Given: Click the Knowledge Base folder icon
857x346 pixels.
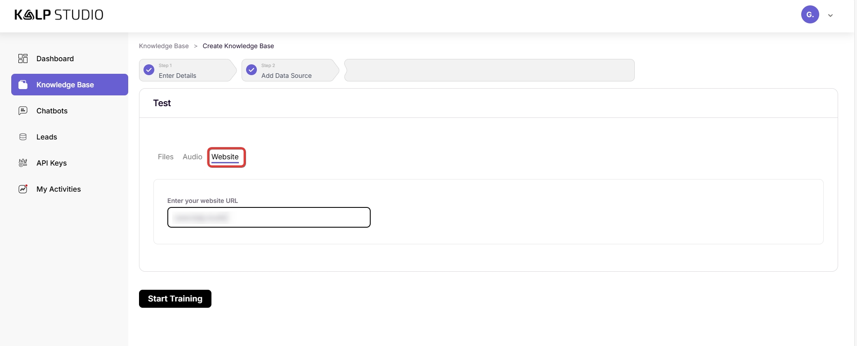Looking at the screenshot, I should click(x=23, y=85).
